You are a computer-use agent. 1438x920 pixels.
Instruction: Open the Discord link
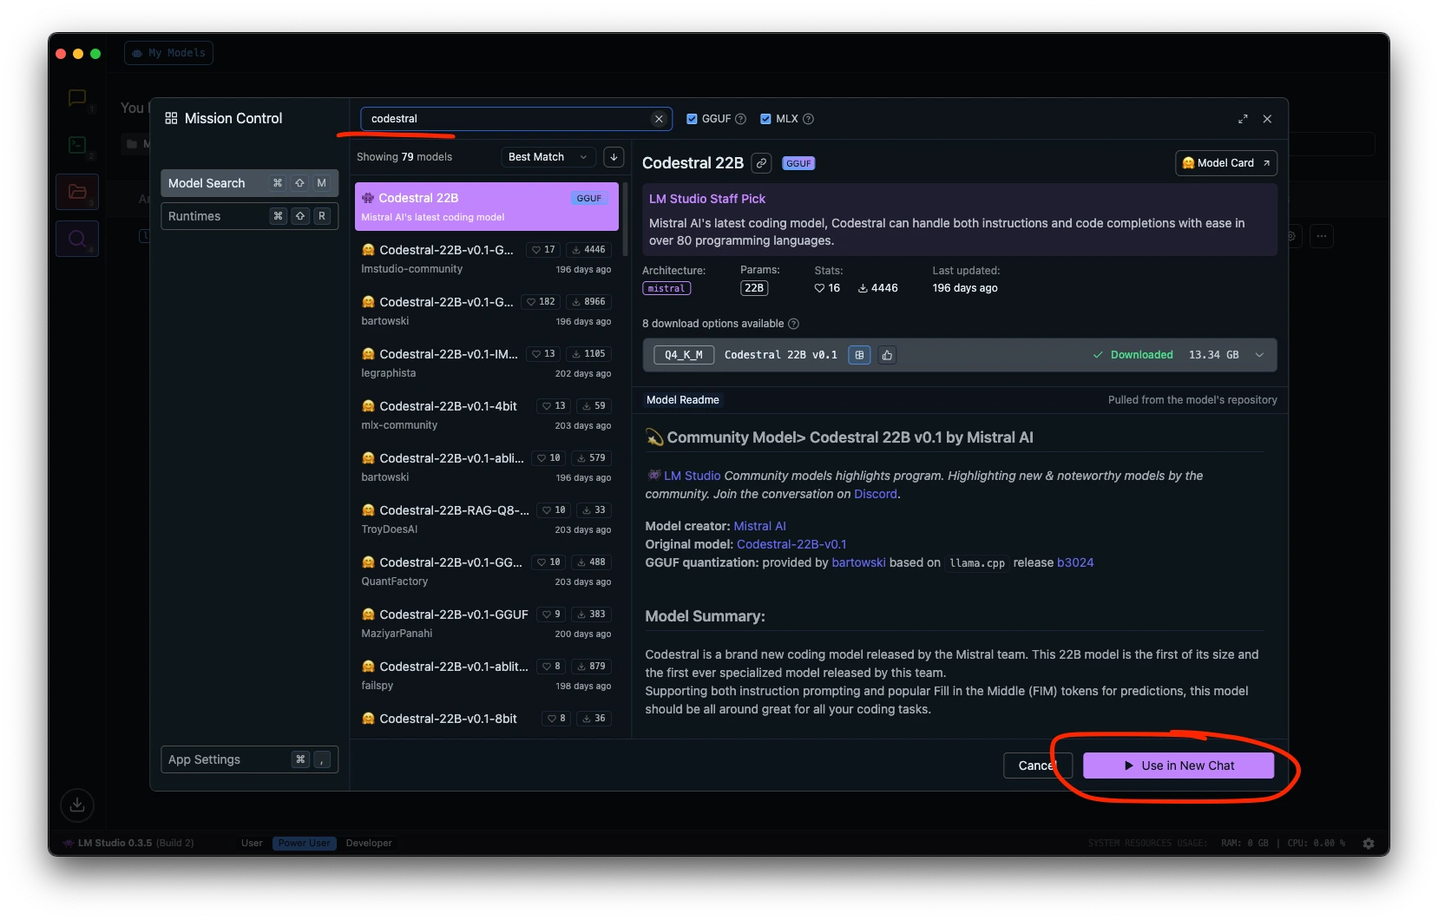tap(876, 494)
